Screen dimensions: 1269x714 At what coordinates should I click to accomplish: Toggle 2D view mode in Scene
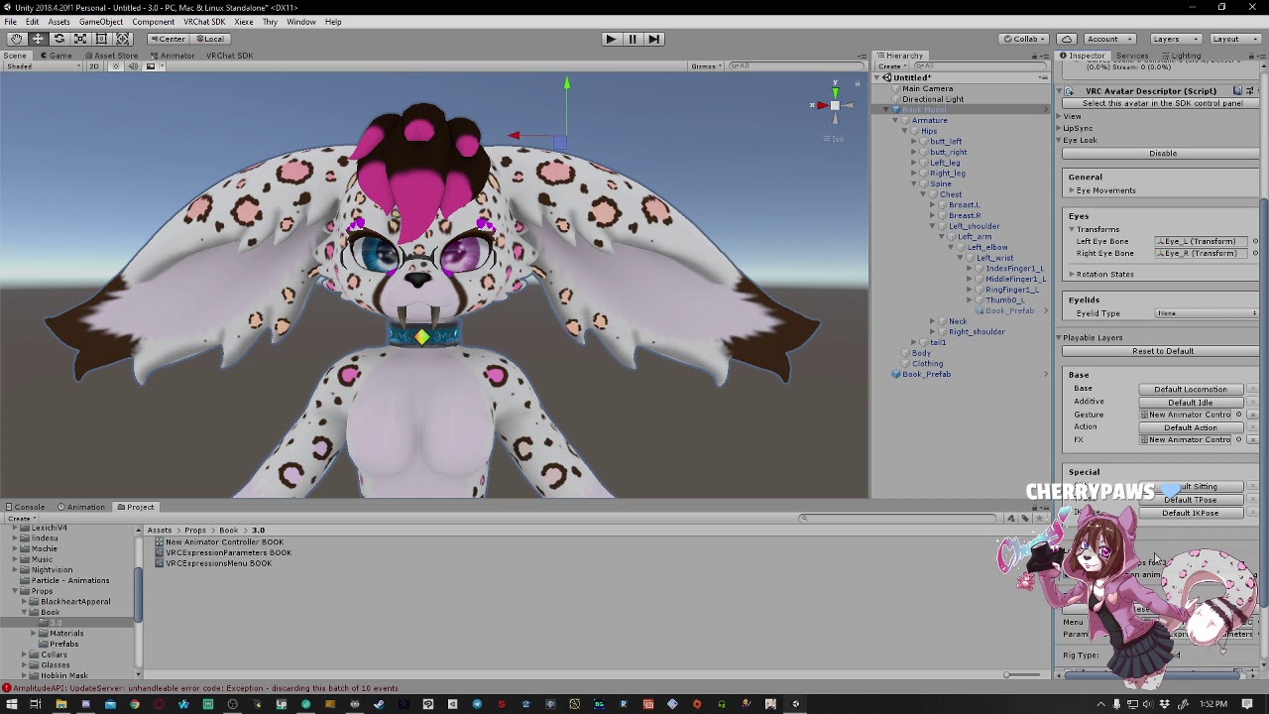pos(94,66)
